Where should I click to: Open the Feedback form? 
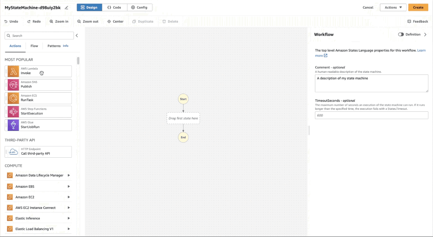click(418, 21)
